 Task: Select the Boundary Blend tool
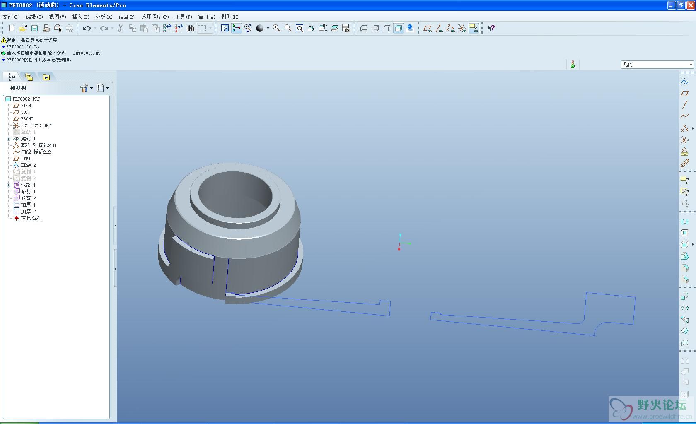(684, 331)
